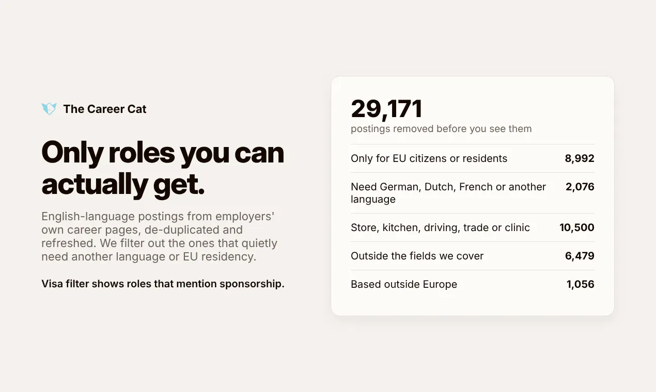
Task: Click the Visa filter sponsorship note
Action: tap(163, 284)
